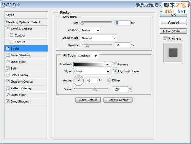Toggle Align with Layer checkbox
The width and height of the screenshot is (191, 144).
tap(115, 71)
